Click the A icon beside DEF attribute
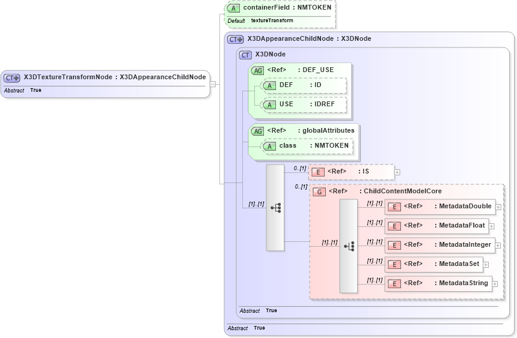 pyautogui.click(x=269, y=86)
